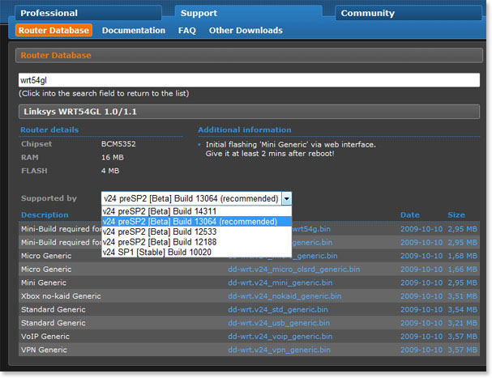Select the BCM5352 chipset value
This screenshot has width=492, height=378.
(x=118, y=144)
